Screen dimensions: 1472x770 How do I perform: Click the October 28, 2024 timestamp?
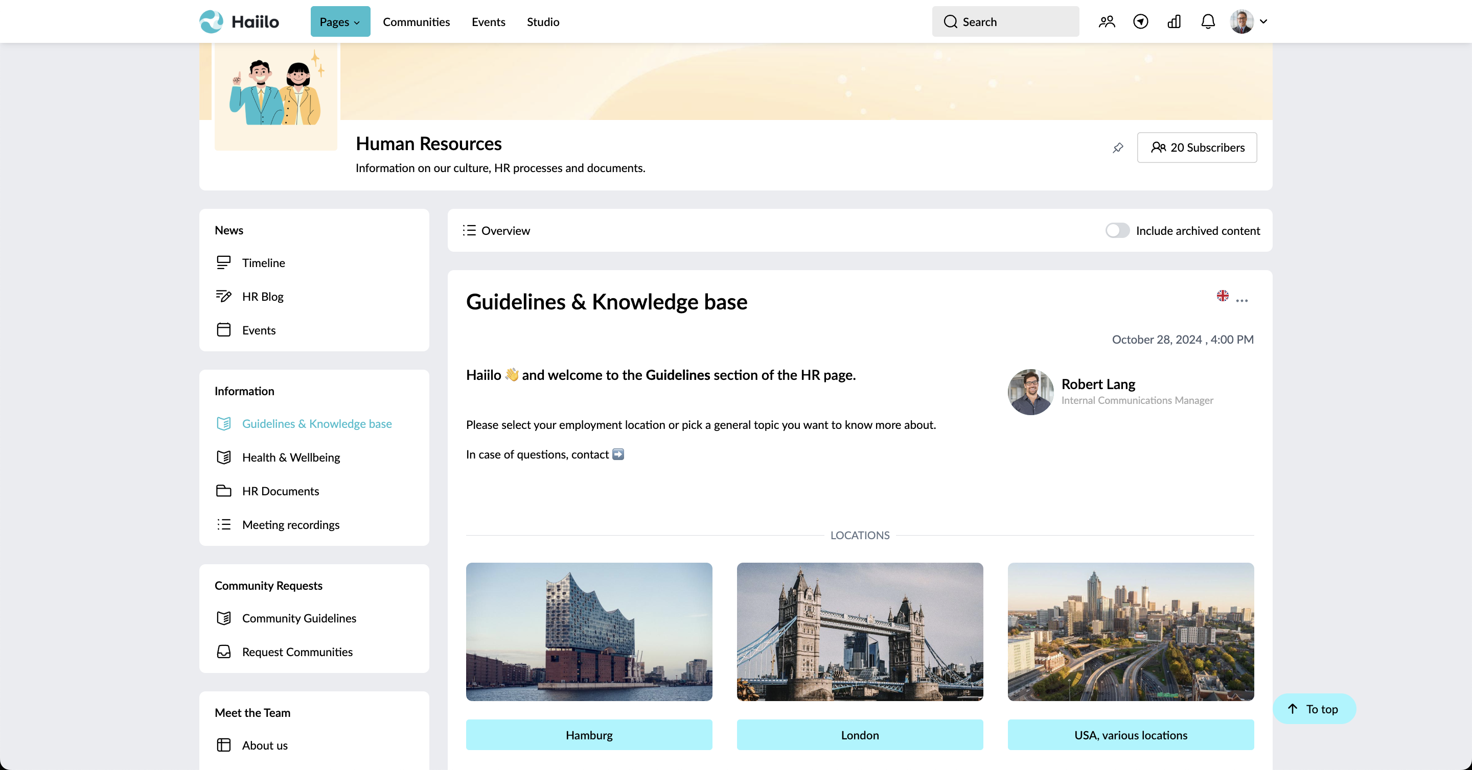(x=1182, y=340)
